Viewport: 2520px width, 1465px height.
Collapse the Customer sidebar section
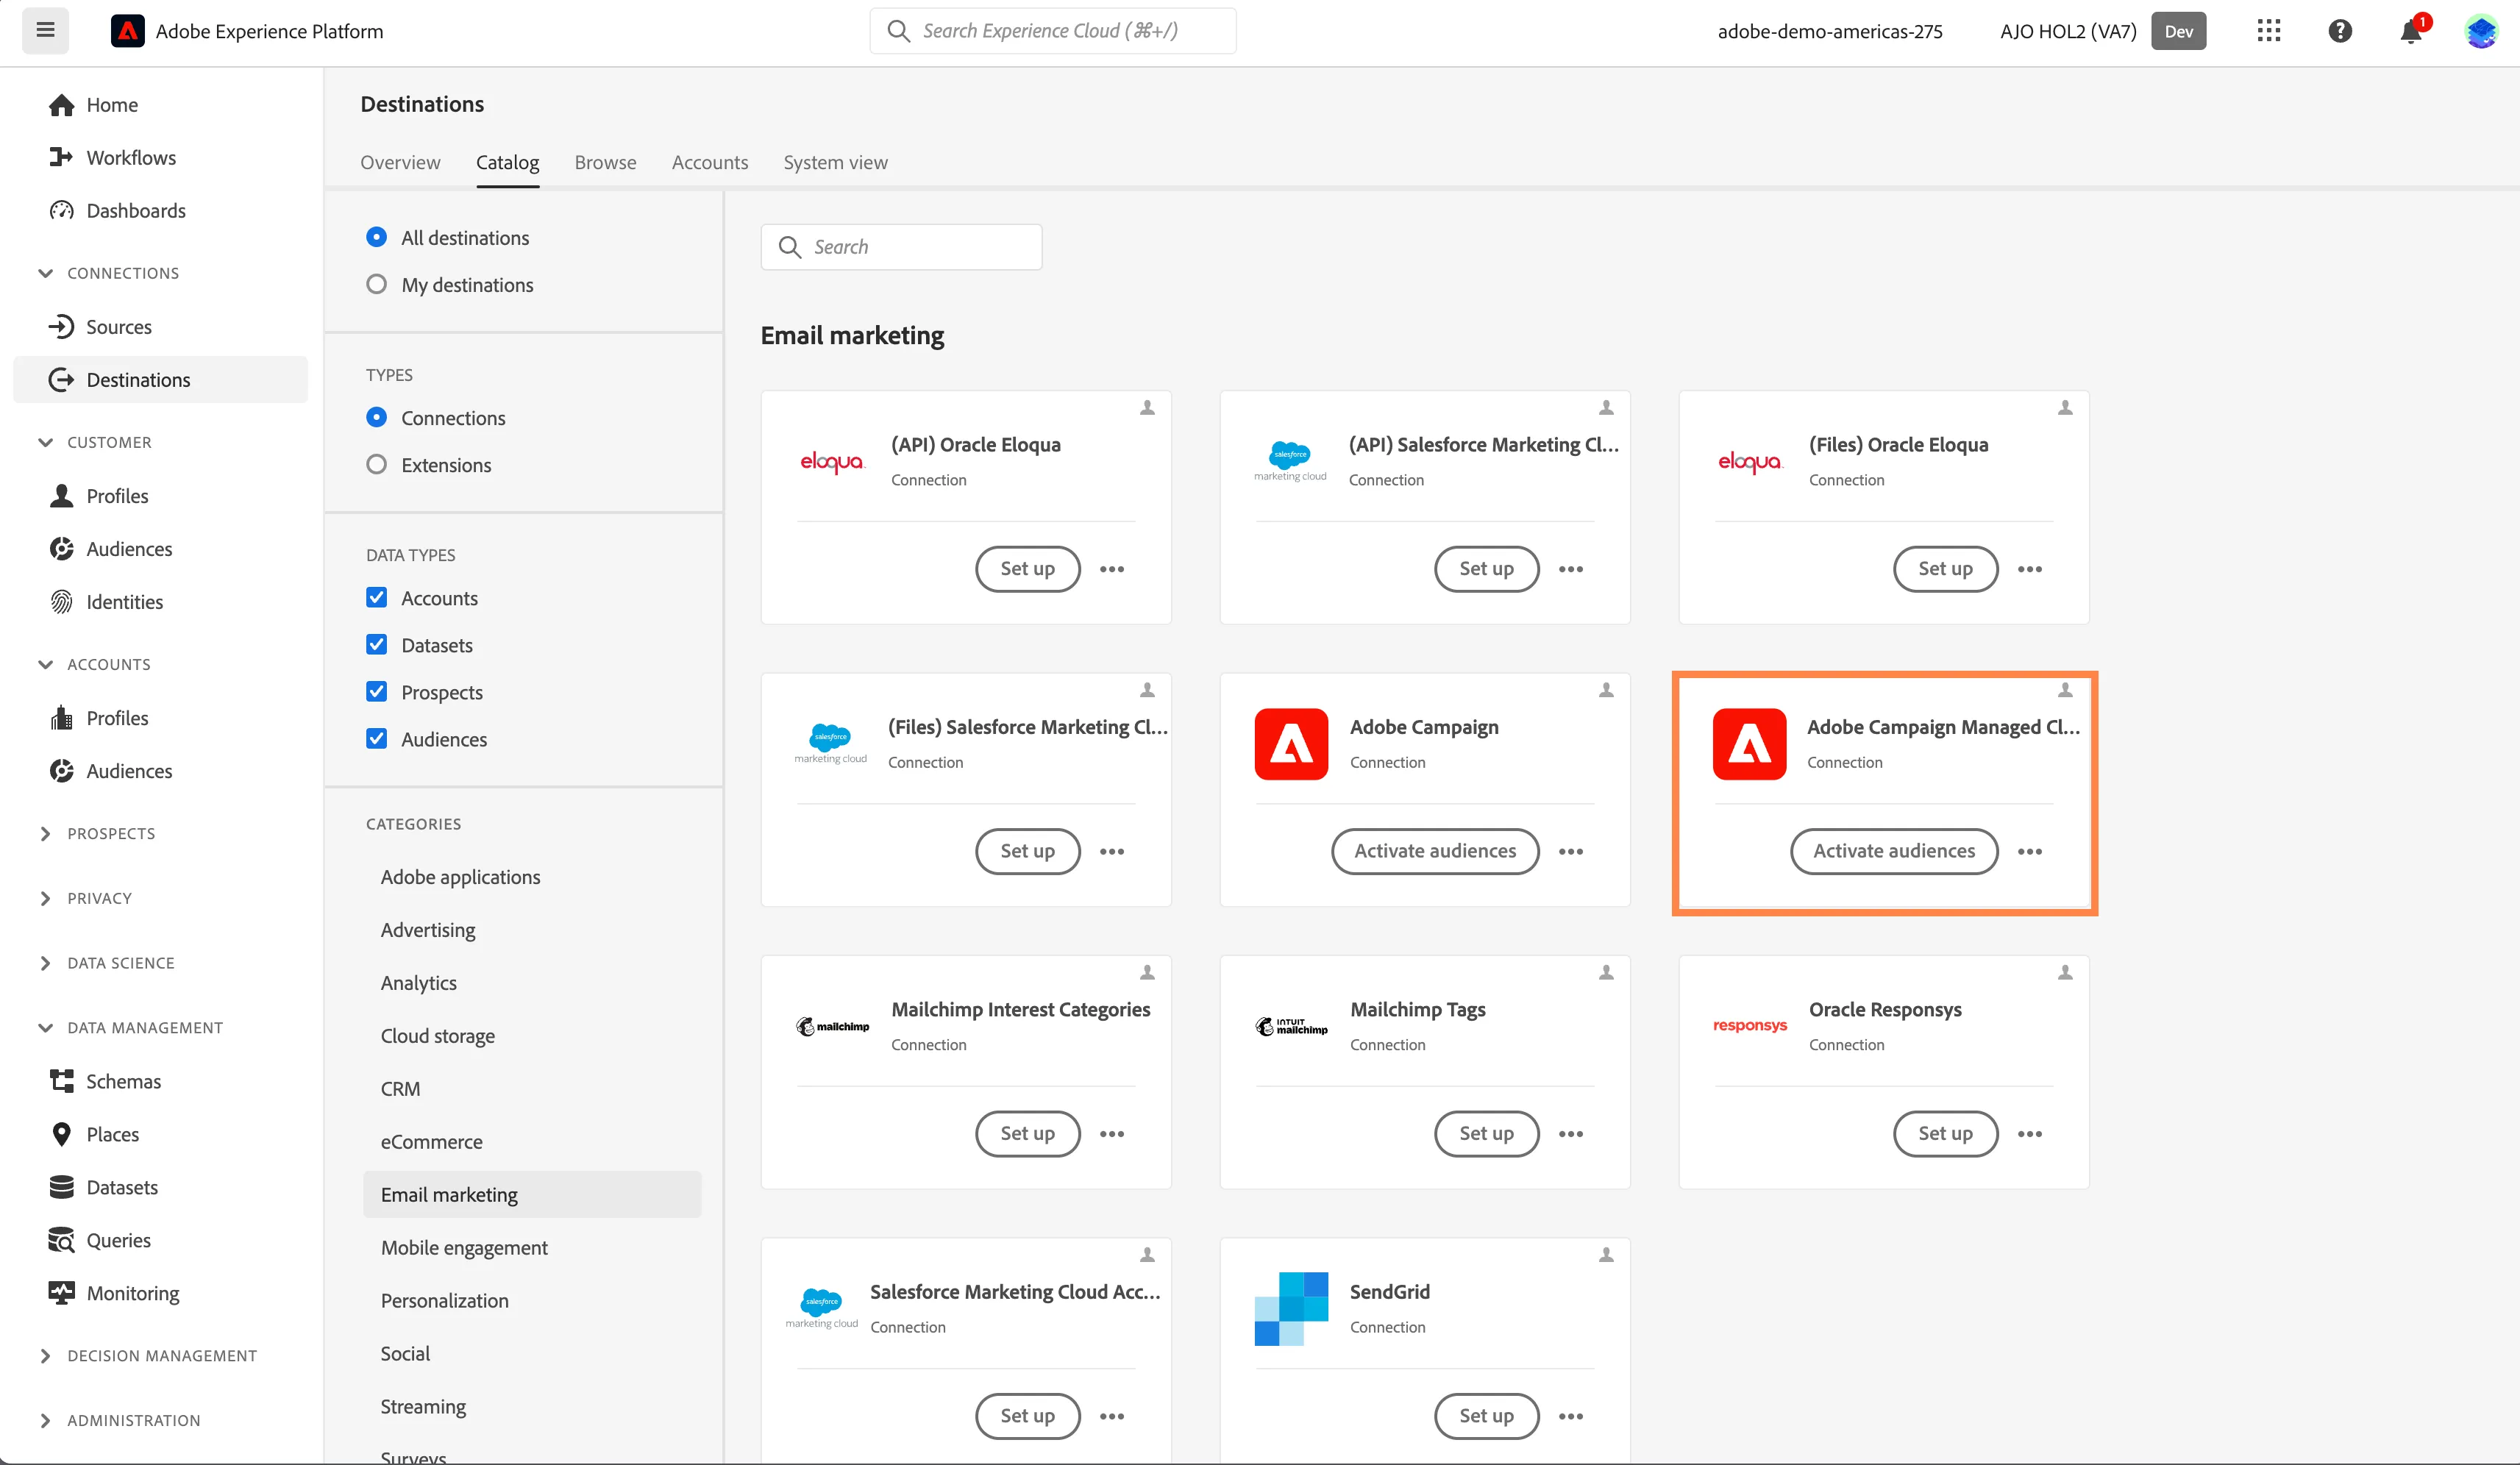[x=45, y=442]
